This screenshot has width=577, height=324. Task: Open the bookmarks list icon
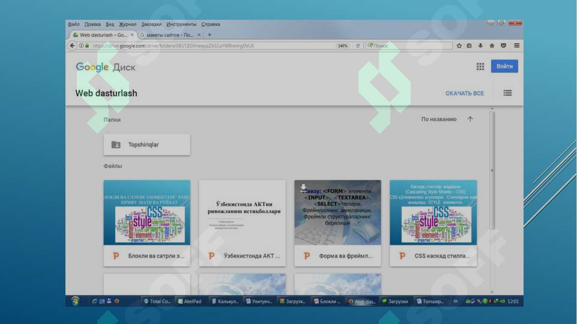469,46
